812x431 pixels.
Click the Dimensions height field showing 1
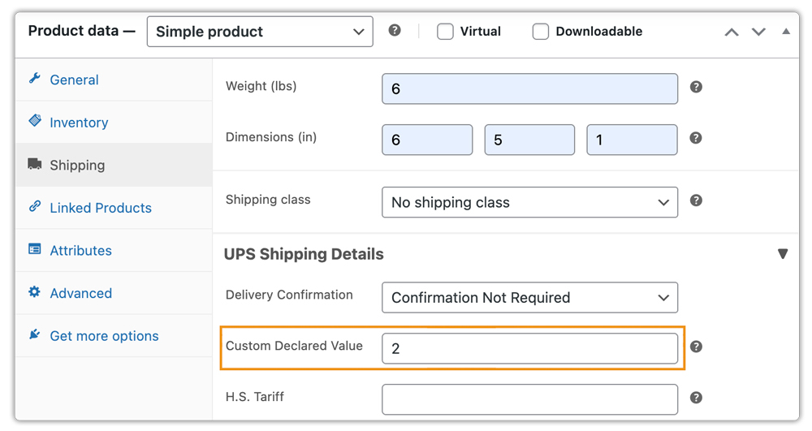click(x=632, y=140)
